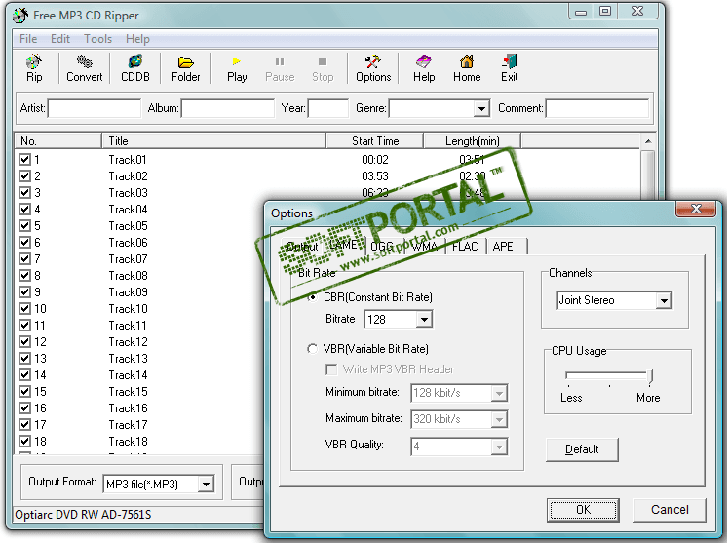Switch to the APE tab

tap(504, 247)
